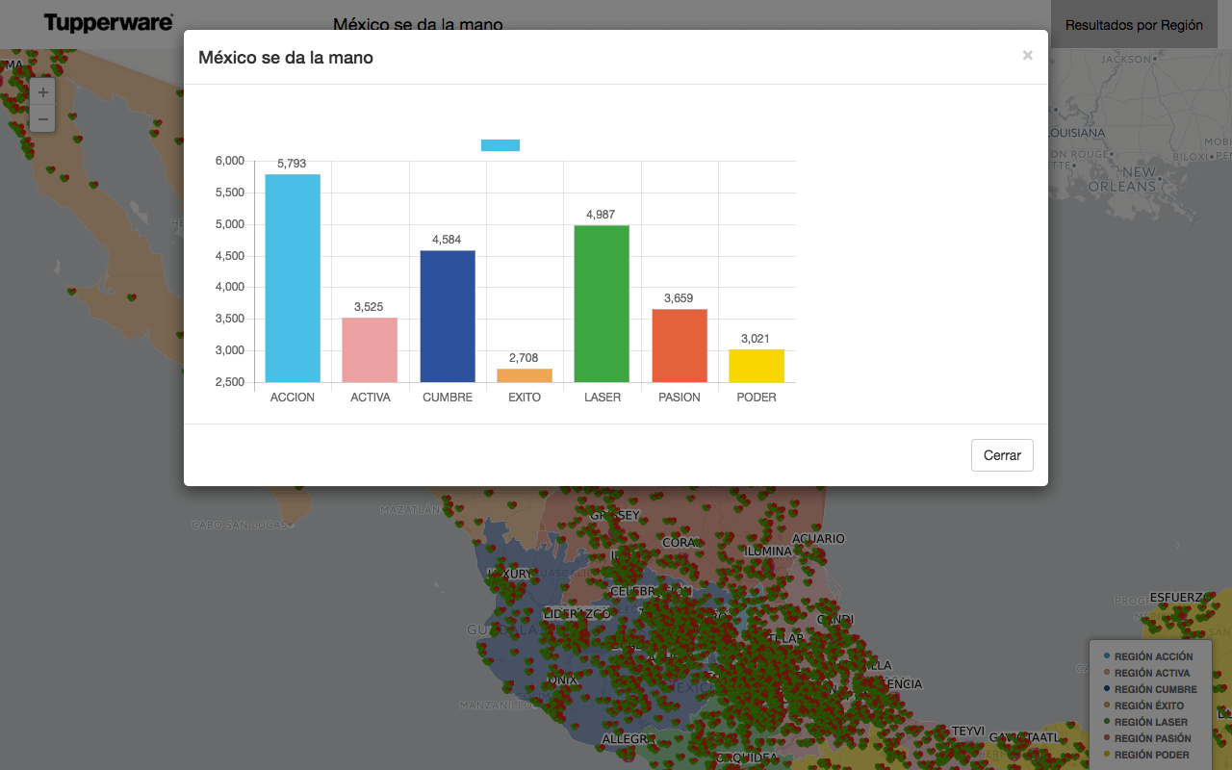The image size is (1232, 770).
Task: Click the CORA label on the map
Action: tap(679, 543)
